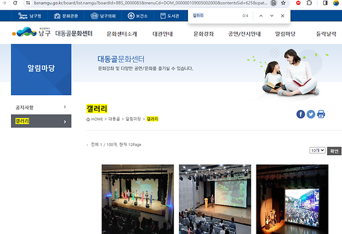Open the 알림마당 menu
Screen dimensions: 342x234
pos(285,34)
